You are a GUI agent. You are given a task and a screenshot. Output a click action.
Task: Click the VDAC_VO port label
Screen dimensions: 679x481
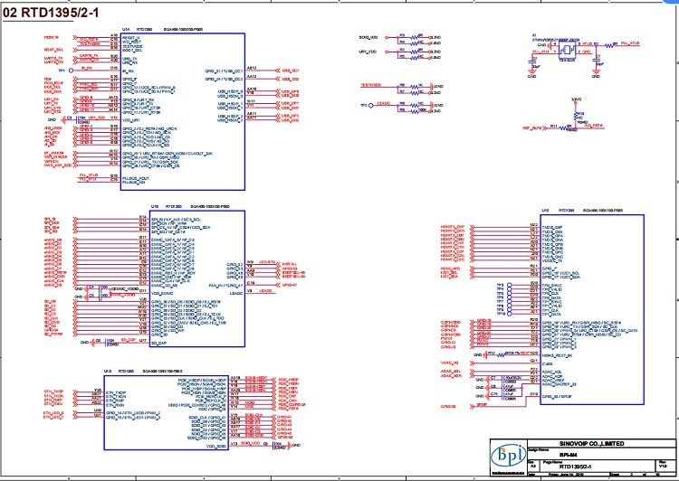click(449, 363)
